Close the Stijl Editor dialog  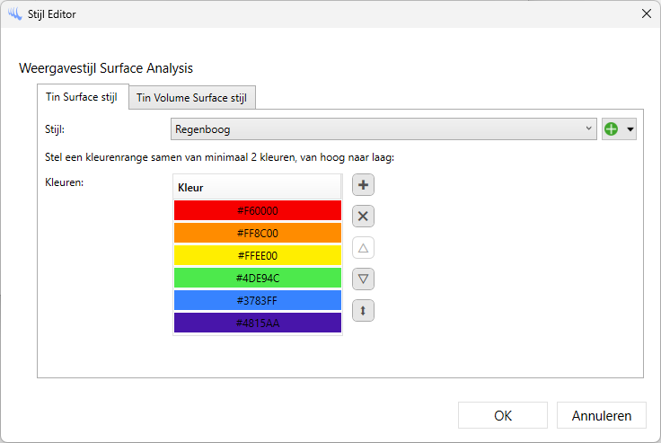(646, 13)
